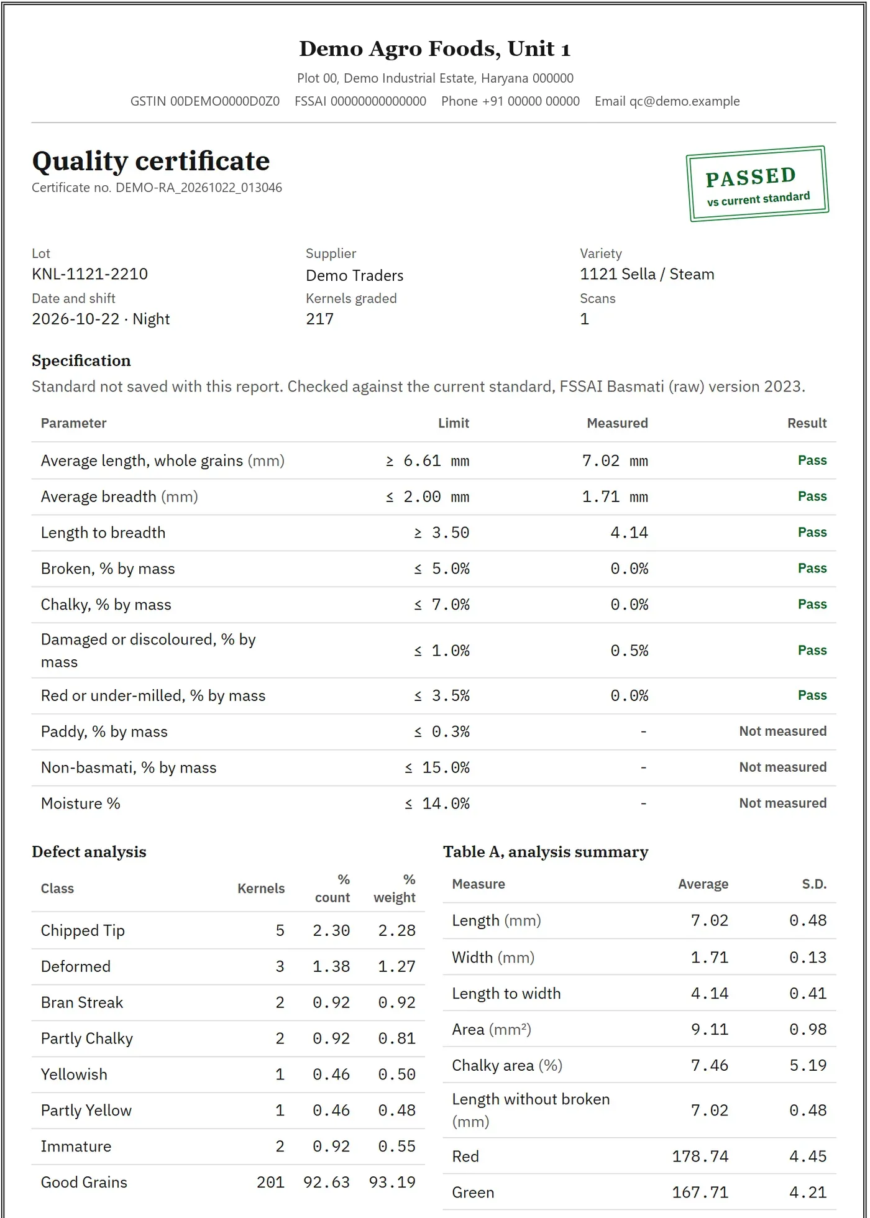Image resolution: width=870 pixels, height=1218 pixels.
Task: Click measured "1.71 mm" in the Average breadth row
Action: tap(615, 497)
